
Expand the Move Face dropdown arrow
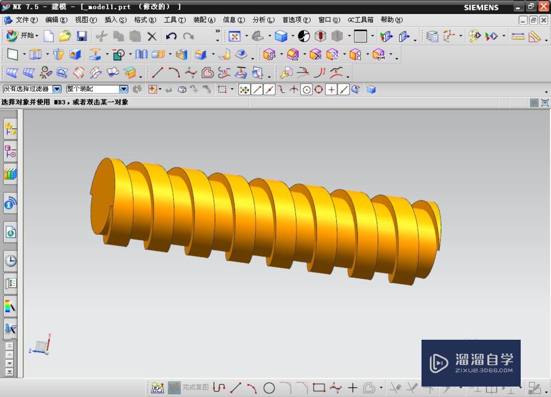(x=282, y=55)
